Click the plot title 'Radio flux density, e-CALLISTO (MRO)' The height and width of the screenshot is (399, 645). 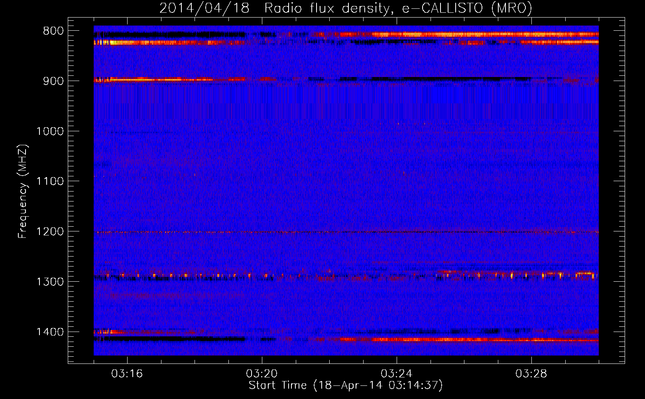[x=398, y=8]
